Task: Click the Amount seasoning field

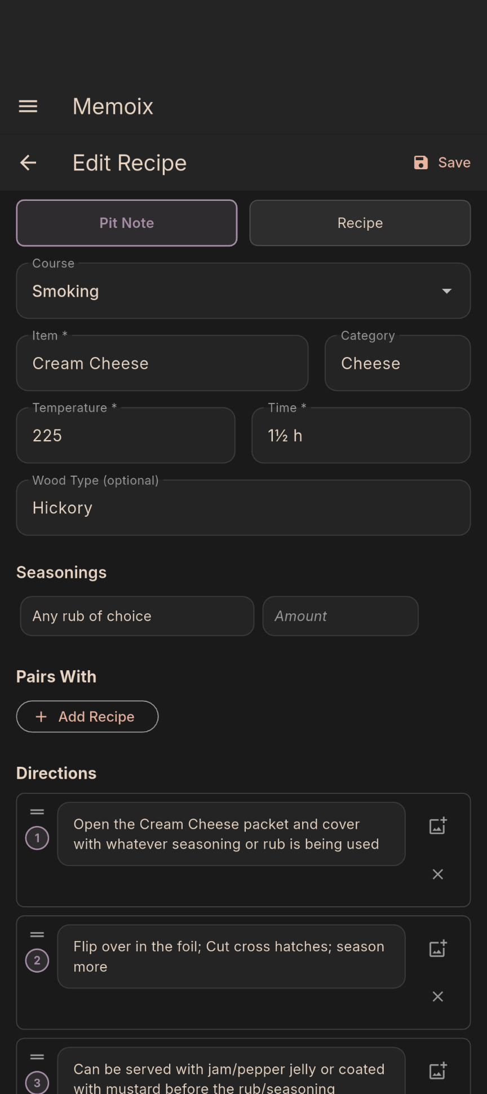Action: click(340, 616)
